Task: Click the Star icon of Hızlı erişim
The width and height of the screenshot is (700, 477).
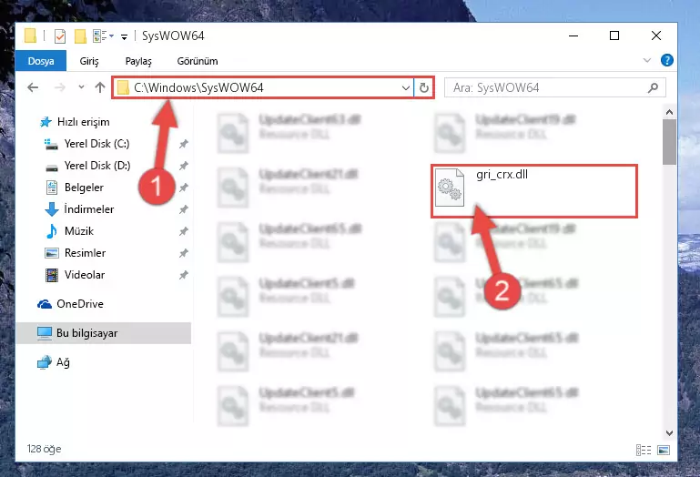Action: point(46,121)
